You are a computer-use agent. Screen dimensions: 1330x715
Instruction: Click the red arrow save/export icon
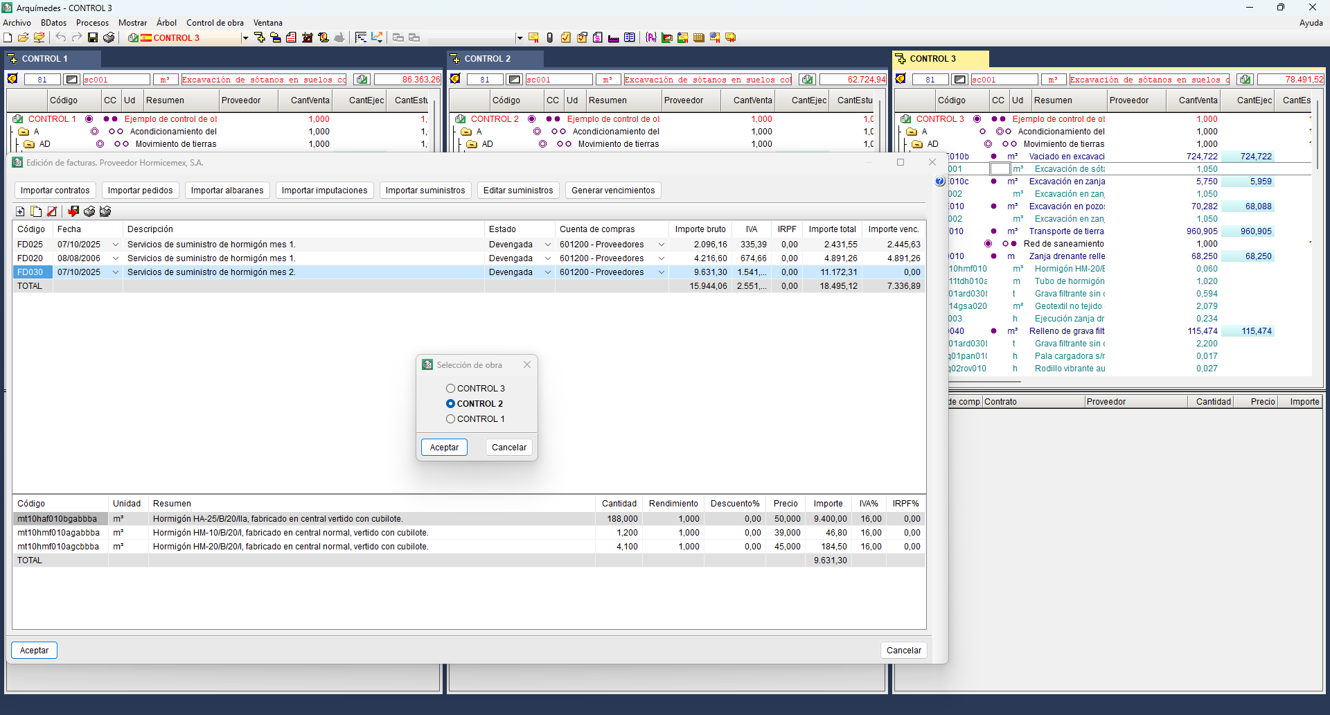73,211
